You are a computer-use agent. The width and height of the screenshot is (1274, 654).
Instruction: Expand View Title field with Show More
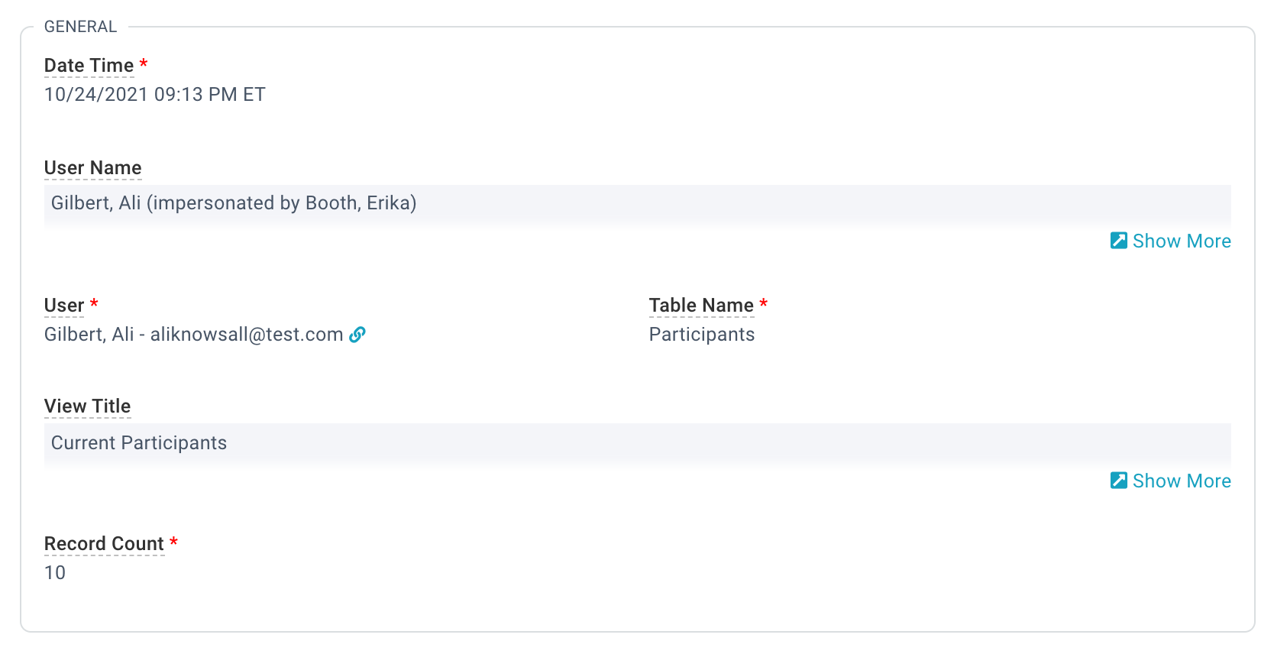coord(1170,481)
